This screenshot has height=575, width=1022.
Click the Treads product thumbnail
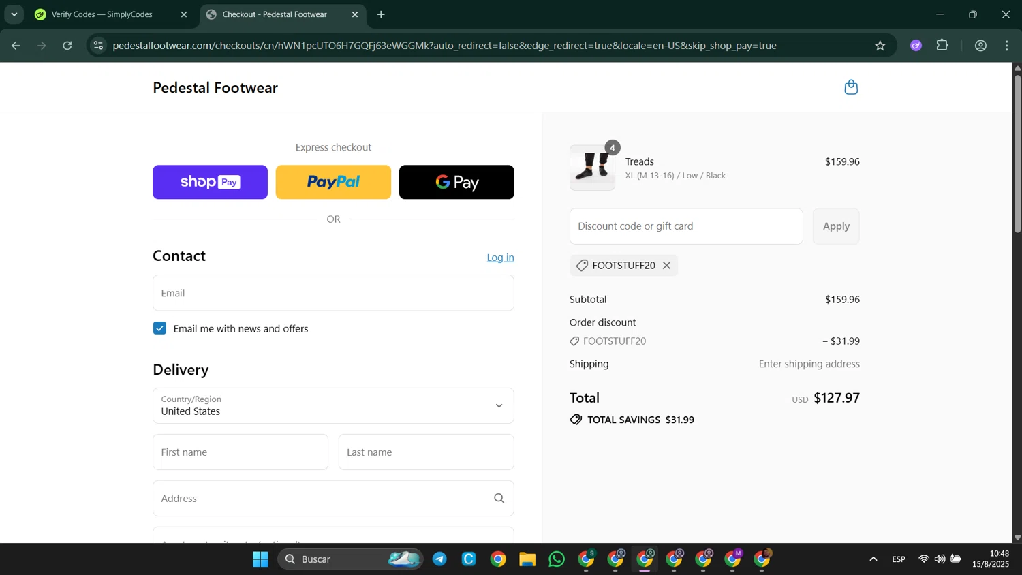click(592, 168)
